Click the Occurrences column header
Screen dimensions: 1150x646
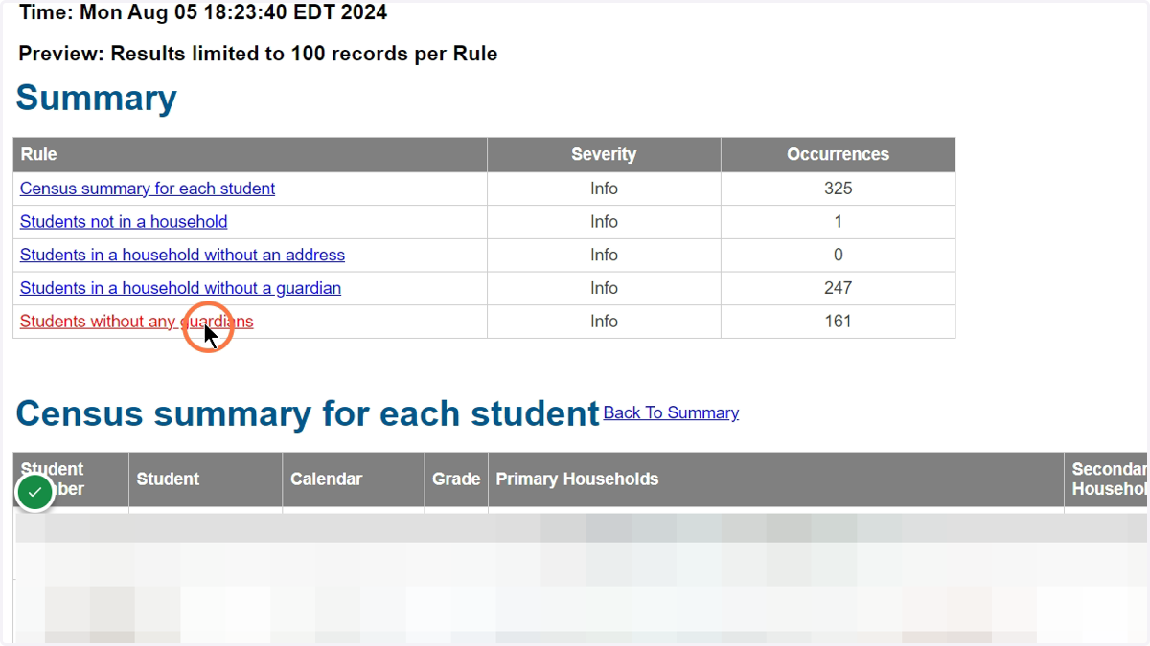(839, 155)
